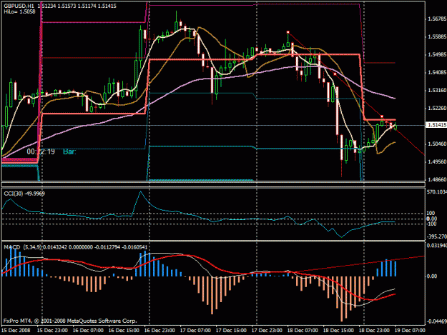Screen dimensions: 447x335
Task: Click the HiLo= 1.5058 indicator label
Action: click(x=20, y=11)
